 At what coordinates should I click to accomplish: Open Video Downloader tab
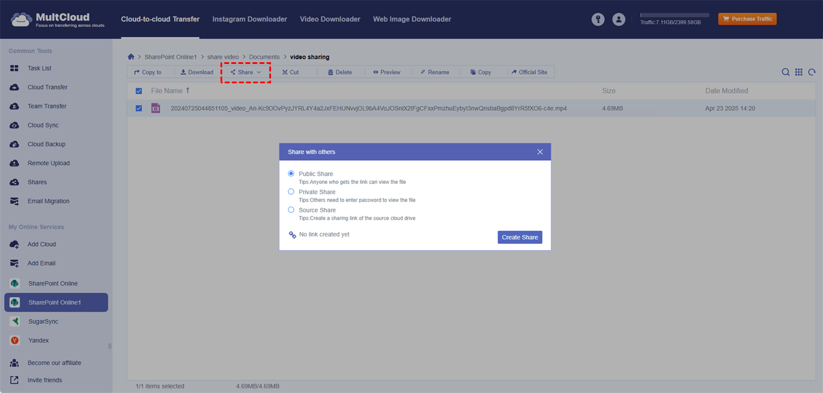tap(330, 19)
